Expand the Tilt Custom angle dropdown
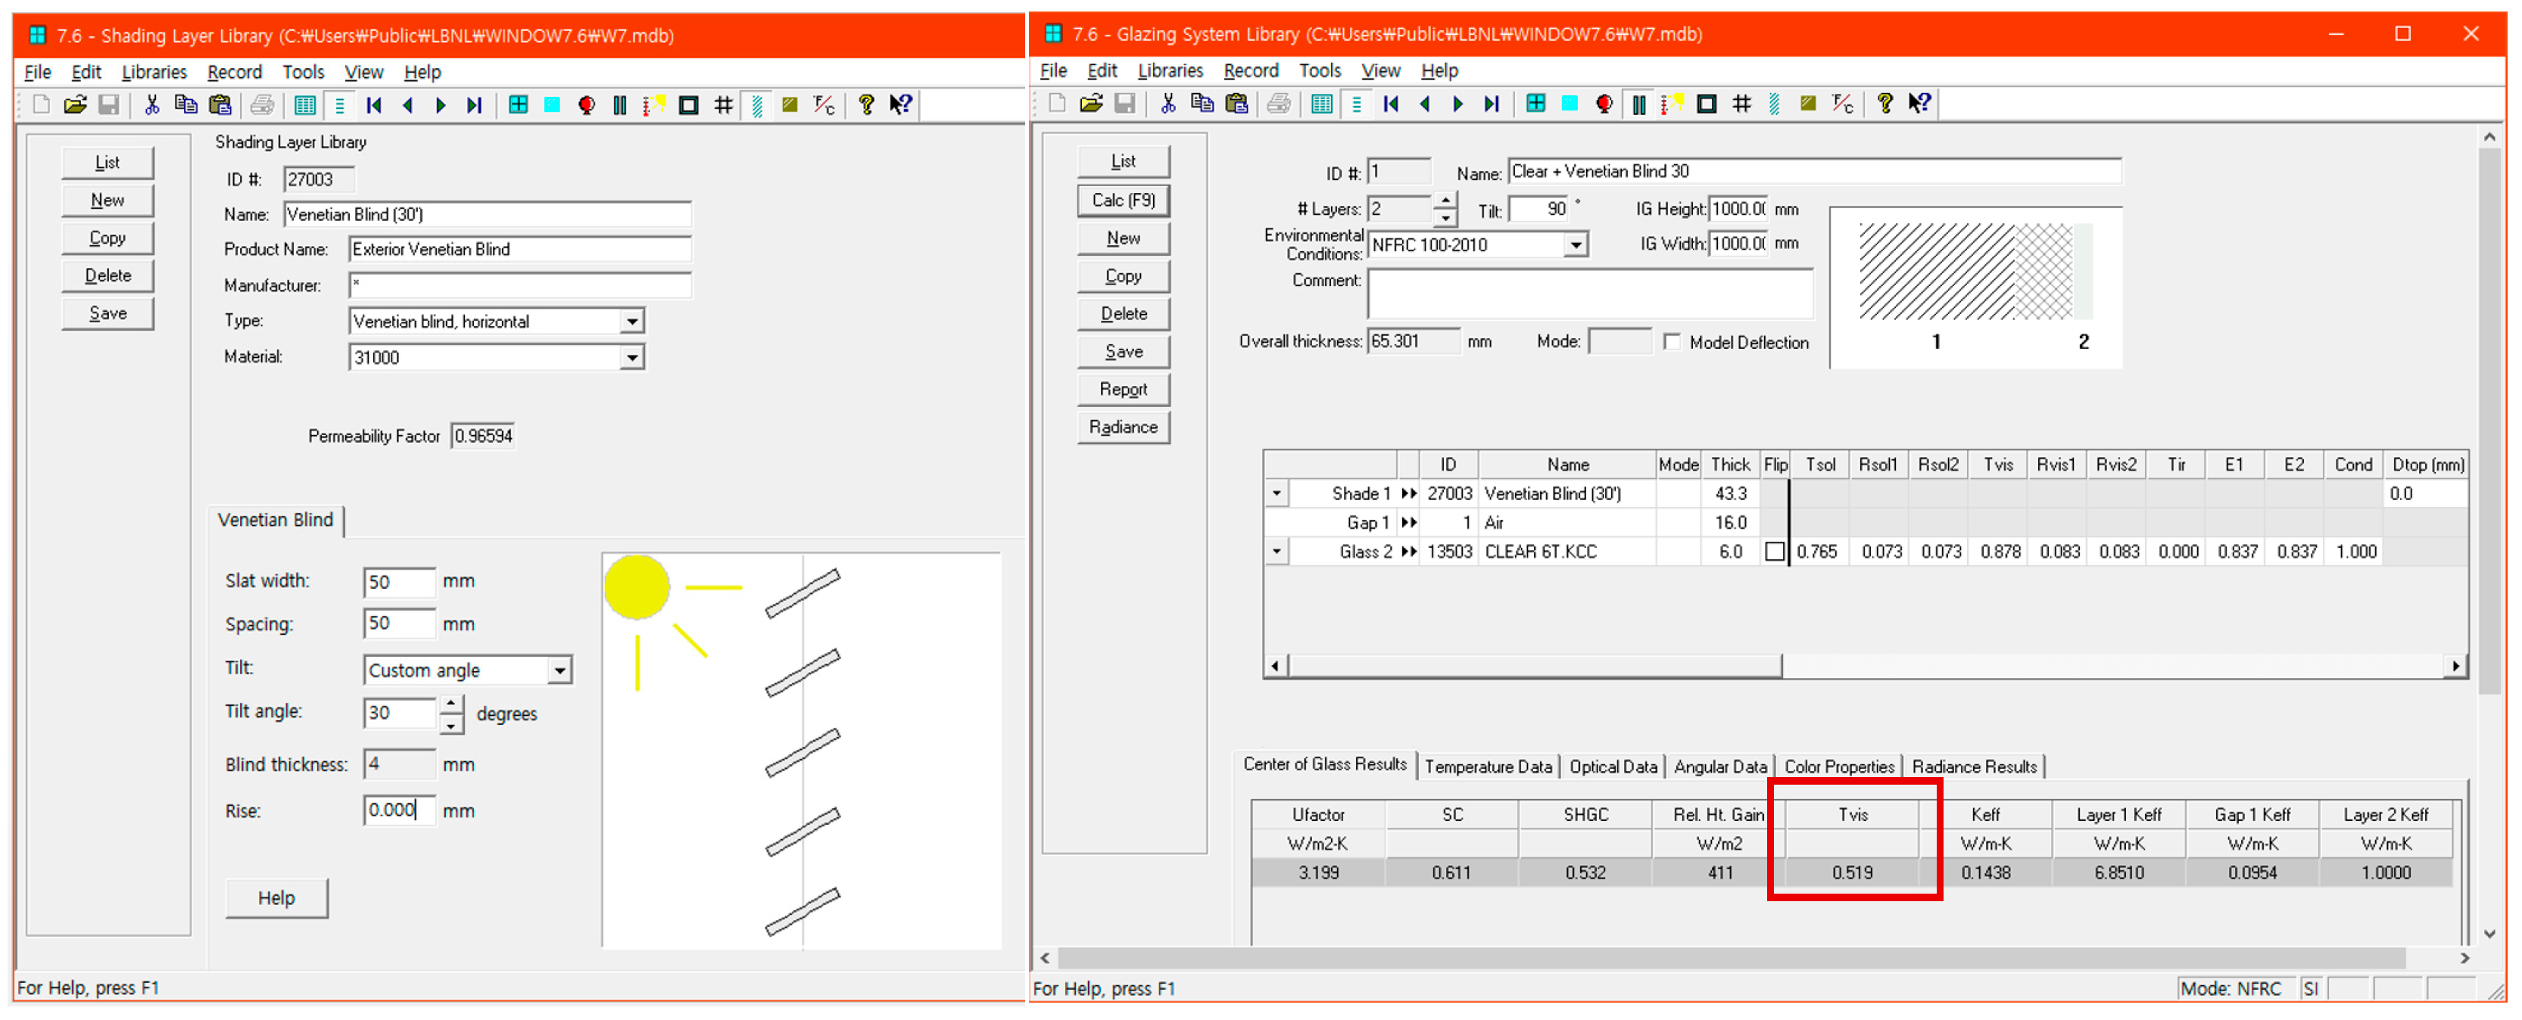This screenshot has height=1020, width=2522. pyautogui.click(x=559, y=670)
